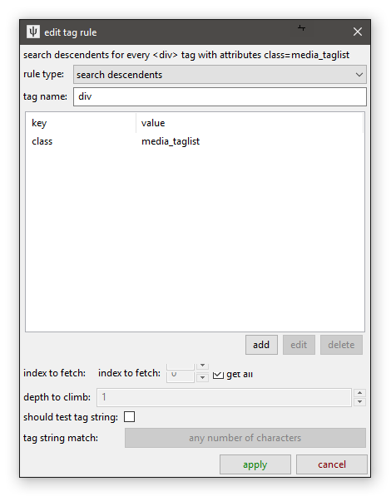Click the delete attribute button

(341, 345)
